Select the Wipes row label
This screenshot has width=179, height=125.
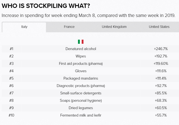(x=81, y=56)
